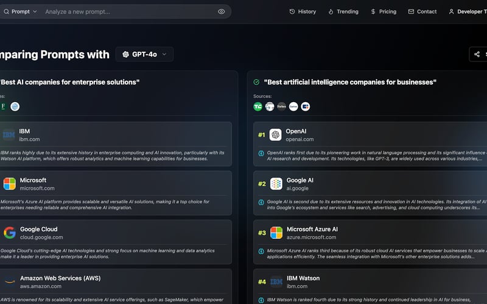Click the Microsoft logo in left panel

(x=10, y=184)
